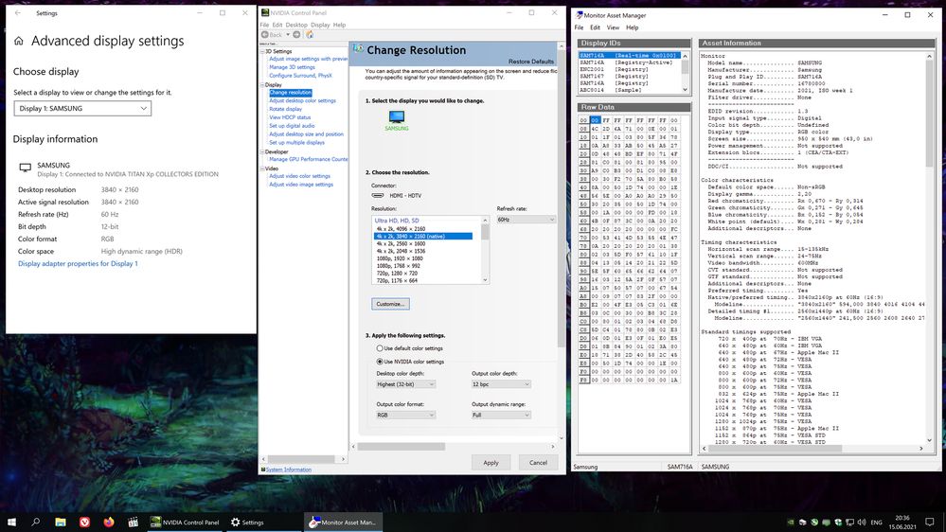Open Monitor Asset Manager Edit menu
The image size is (946, 532).
595,27
